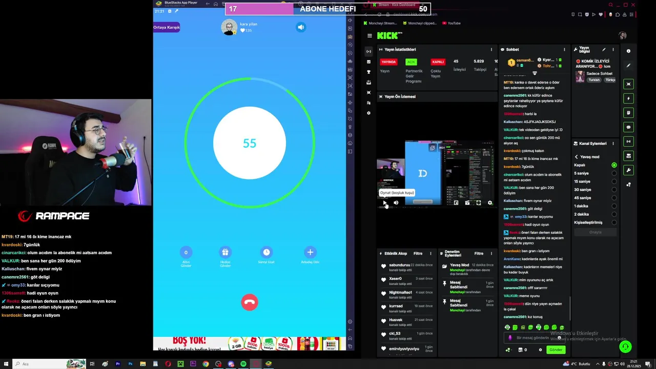Click the sabunduruu follow activity entry
656x369 pixels.
coord(407,267)
